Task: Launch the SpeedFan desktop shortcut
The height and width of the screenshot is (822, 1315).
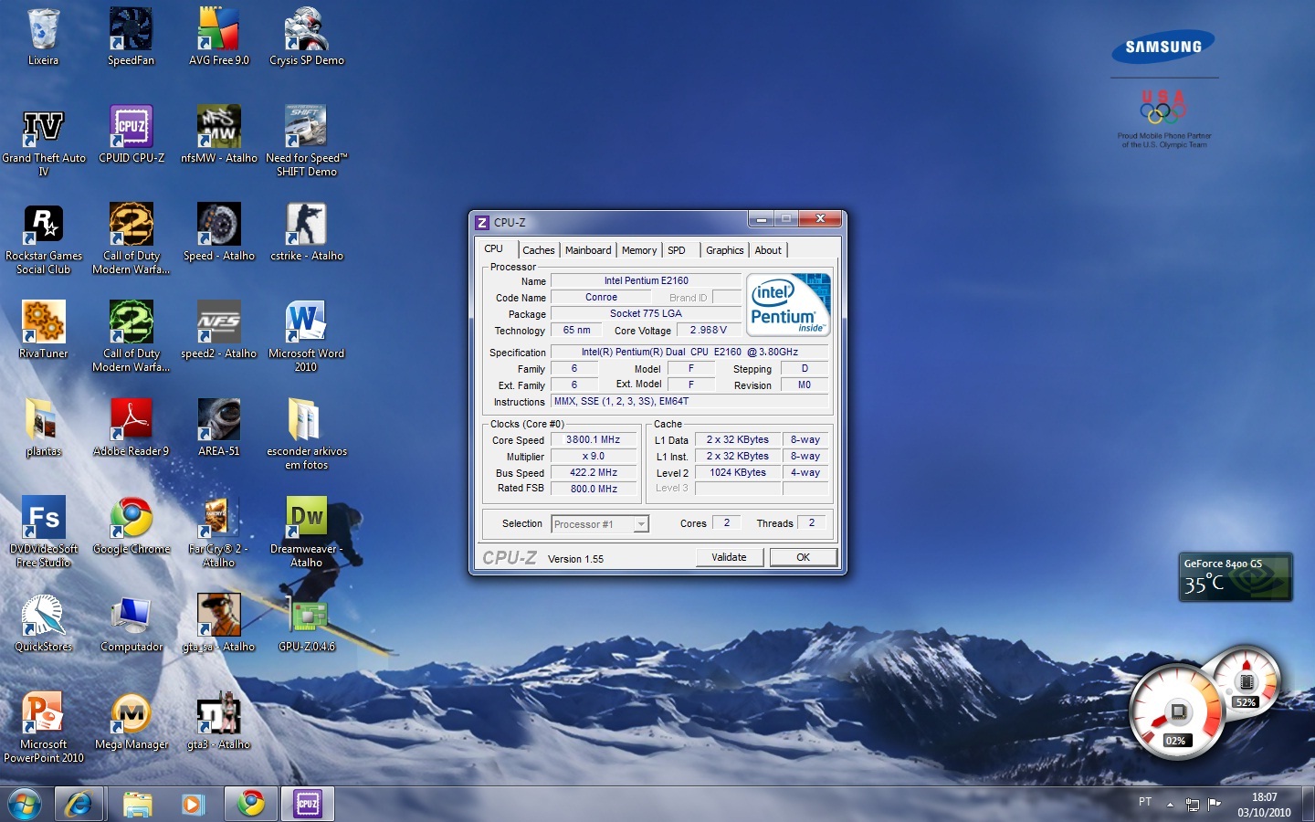Action: tap(131, 37)
